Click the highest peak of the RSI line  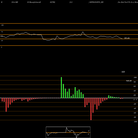tap(83, 32)
